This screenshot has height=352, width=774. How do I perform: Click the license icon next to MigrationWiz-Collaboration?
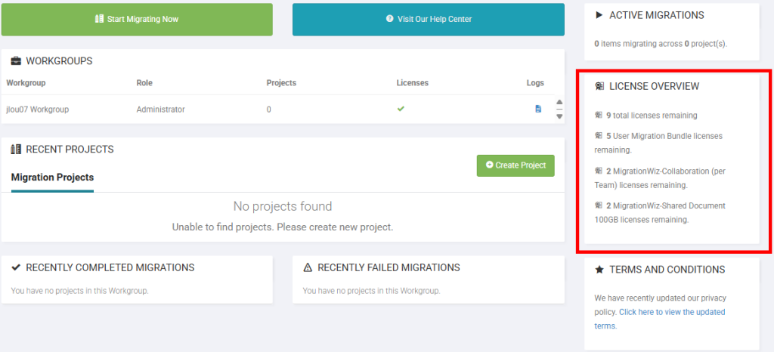coord(599,171)
